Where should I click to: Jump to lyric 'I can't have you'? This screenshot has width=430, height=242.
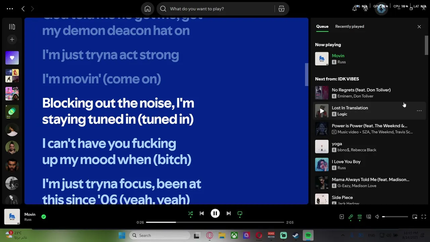(x=117, y=152)
